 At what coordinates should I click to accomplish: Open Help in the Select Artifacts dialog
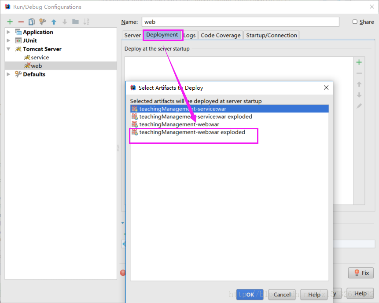coord(314,295)
